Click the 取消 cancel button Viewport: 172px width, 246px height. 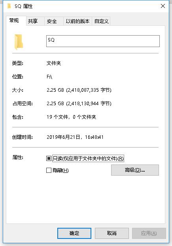click(112, 233)
